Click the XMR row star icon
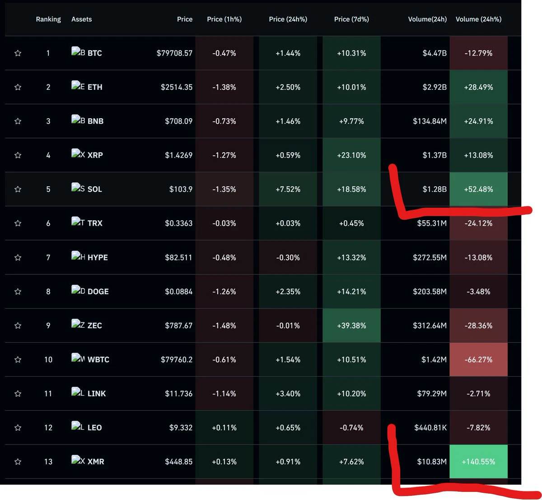Image resolution: width=542 pixels, height=500 pixels. click(x=18, y=462)
